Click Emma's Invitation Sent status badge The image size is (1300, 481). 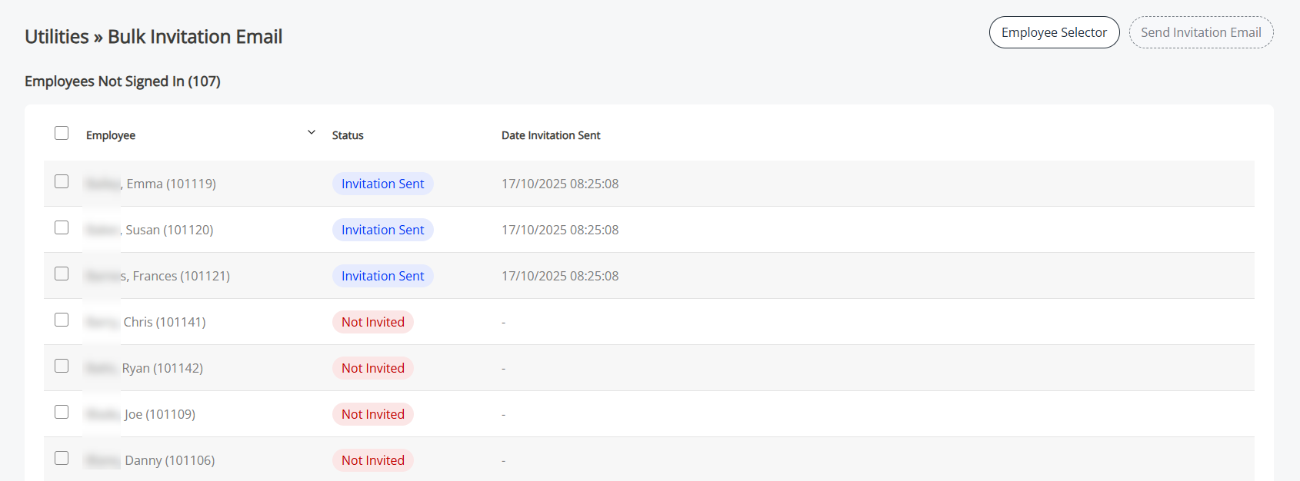tap(382, 184)
